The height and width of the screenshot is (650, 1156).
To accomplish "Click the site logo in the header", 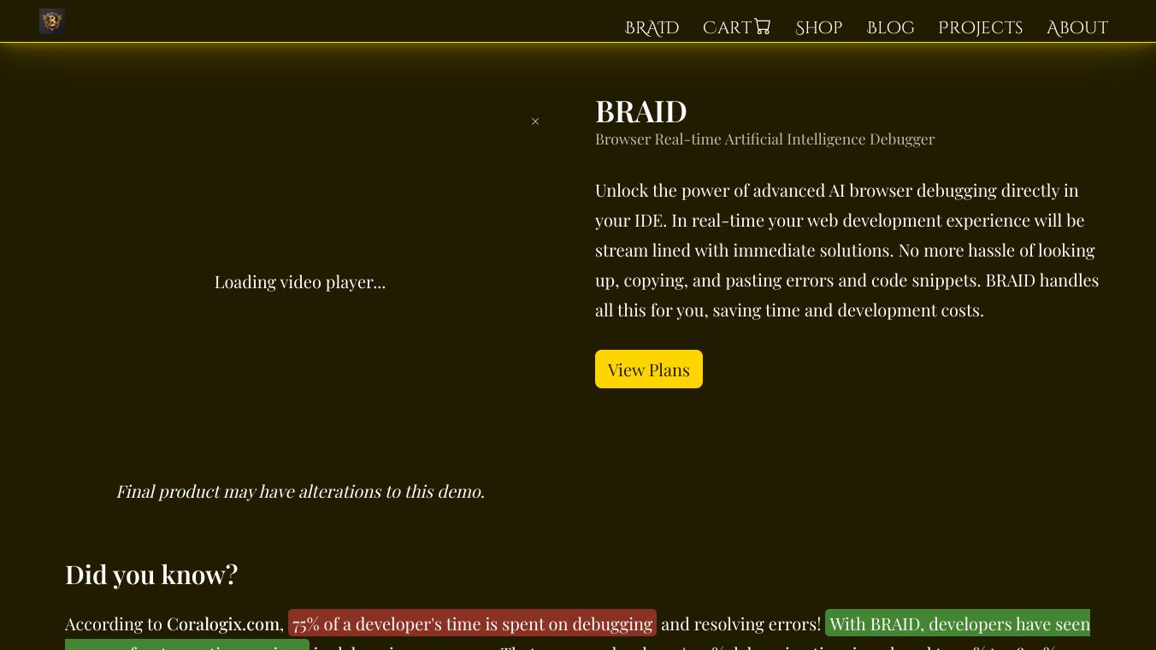I will pos(52,21).
